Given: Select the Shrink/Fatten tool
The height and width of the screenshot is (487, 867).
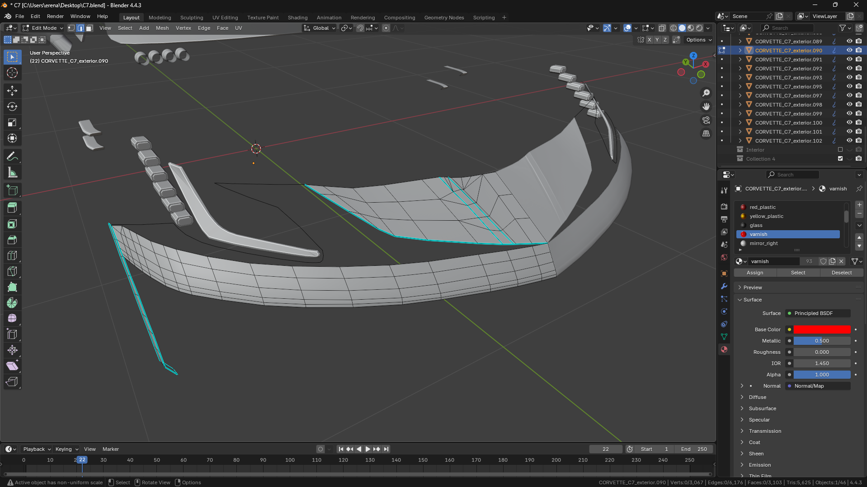Looking at the screenshot, I should point(12,350).
